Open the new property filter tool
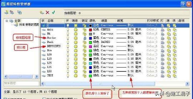 pyautogui.click(x=6, y=12)
